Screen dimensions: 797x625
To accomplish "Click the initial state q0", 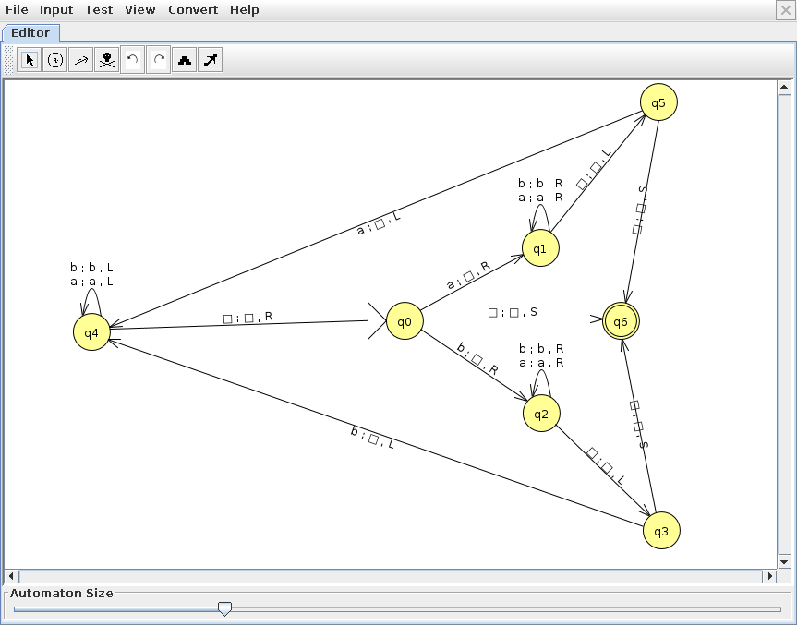I will [x=405, y=321].
